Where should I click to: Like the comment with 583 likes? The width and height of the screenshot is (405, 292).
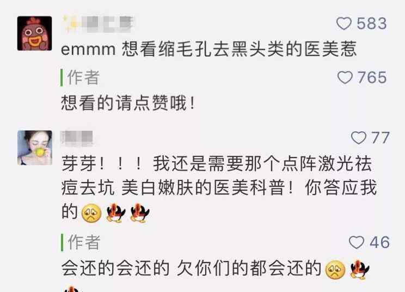[344, 23]
